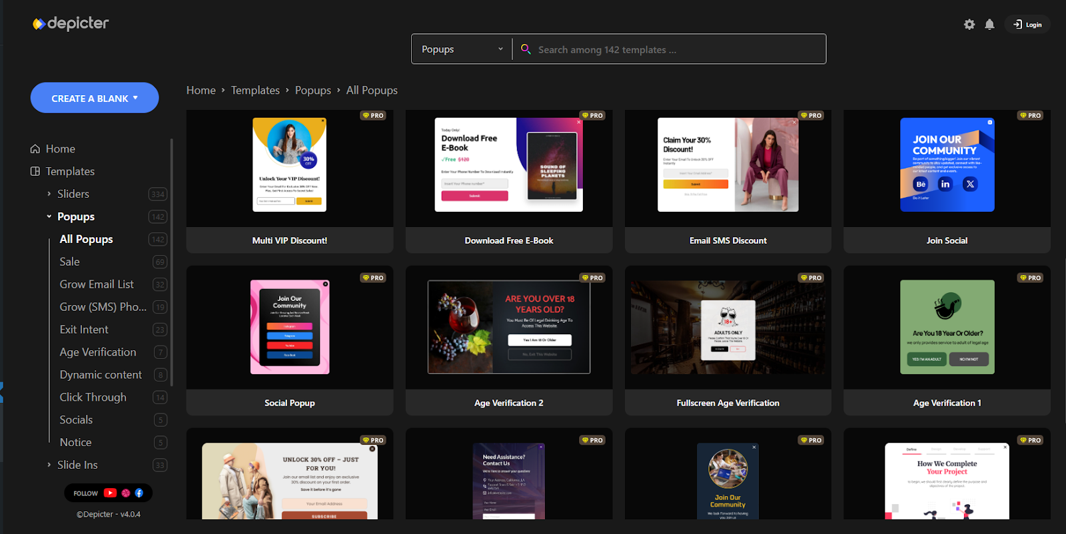Select the Grow Email List subcategory
1066x534 pixels.
97,284
